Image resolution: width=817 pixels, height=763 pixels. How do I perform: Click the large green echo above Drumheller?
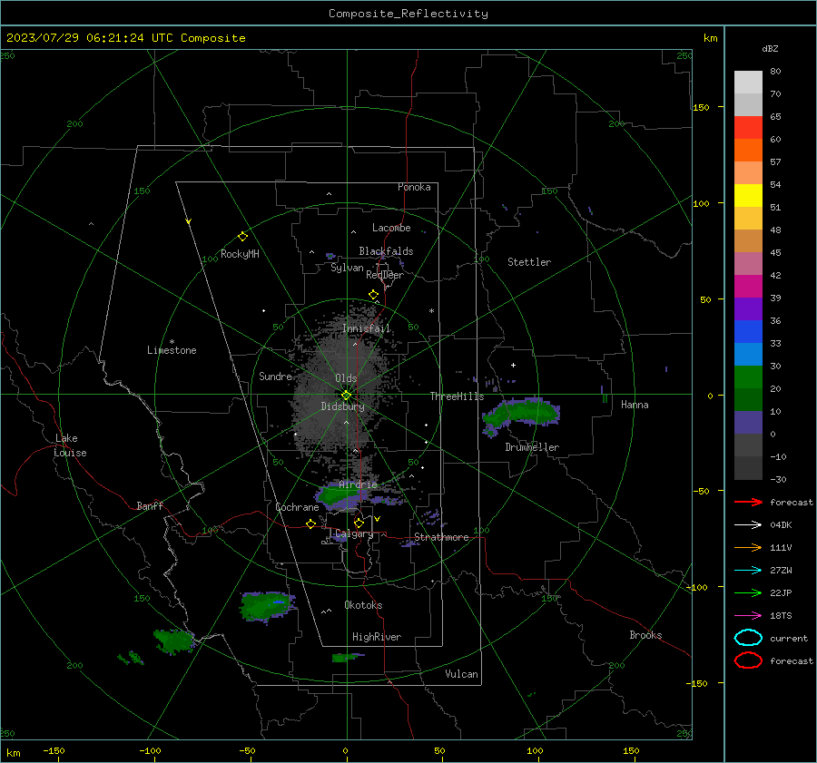pyautogui.click(x=521, y=413)
